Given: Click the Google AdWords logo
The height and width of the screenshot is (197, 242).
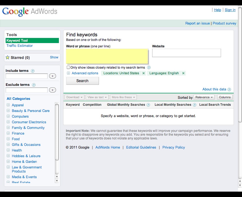Looking at the screenshot, I should [30, 12].
